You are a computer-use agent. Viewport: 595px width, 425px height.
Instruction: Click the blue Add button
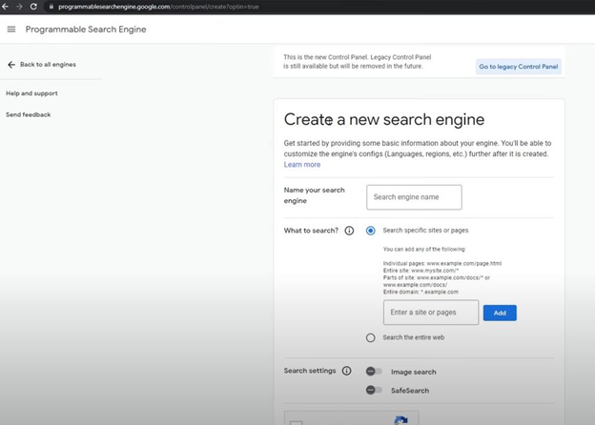pyautogui.click(x=500, y=313)
